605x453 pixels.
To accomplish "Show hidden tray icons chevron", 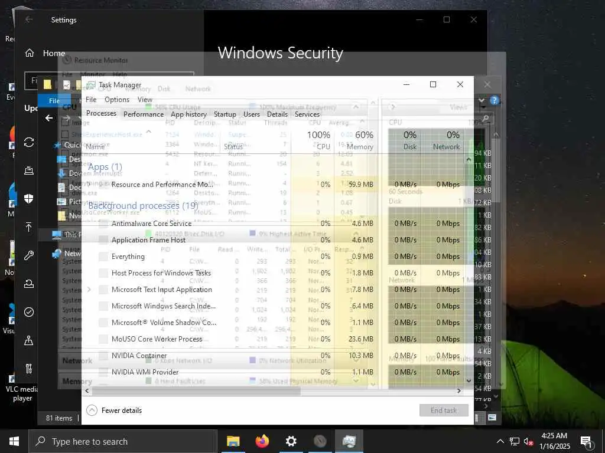I will tap(500, 441).
